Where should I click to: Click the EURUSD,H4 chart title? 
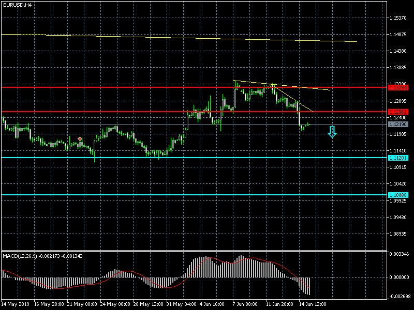pyautogui.click(x=18, y=5)
